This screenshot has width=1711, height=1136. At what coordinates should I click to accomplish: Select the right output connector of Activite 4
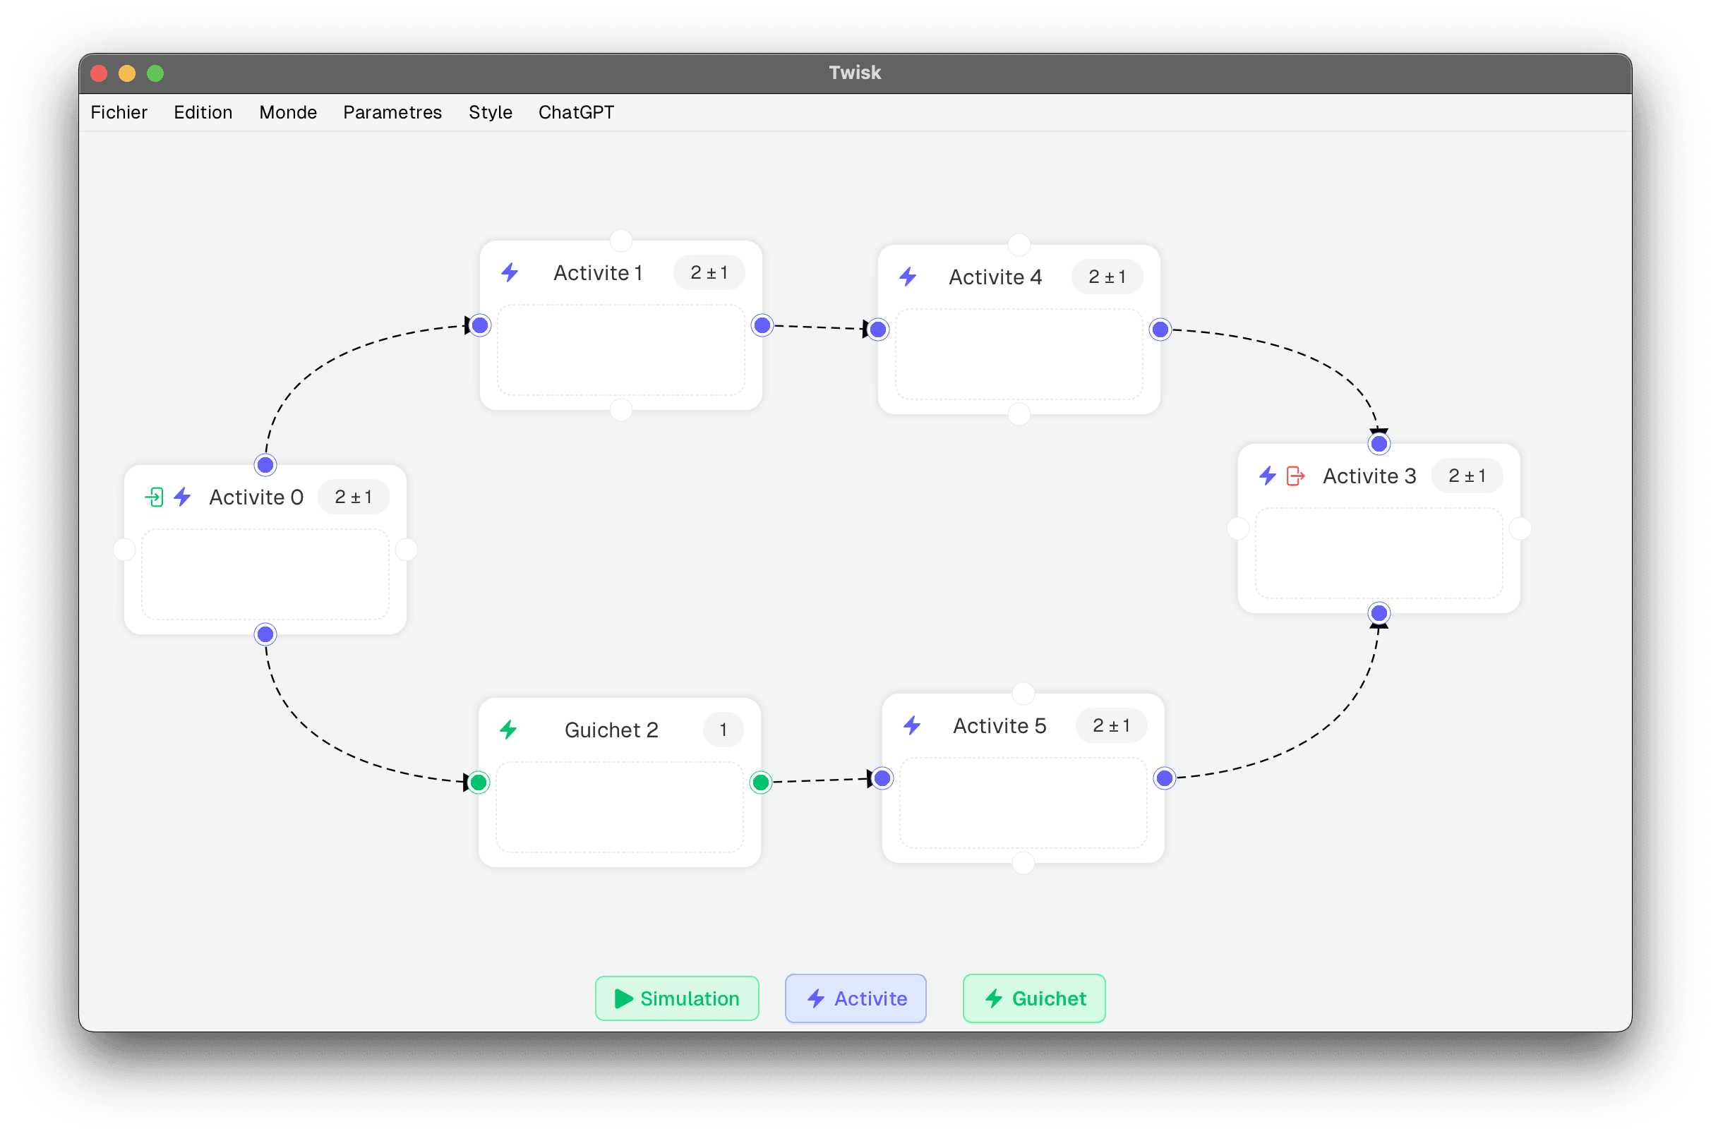tap(1160, 330)
